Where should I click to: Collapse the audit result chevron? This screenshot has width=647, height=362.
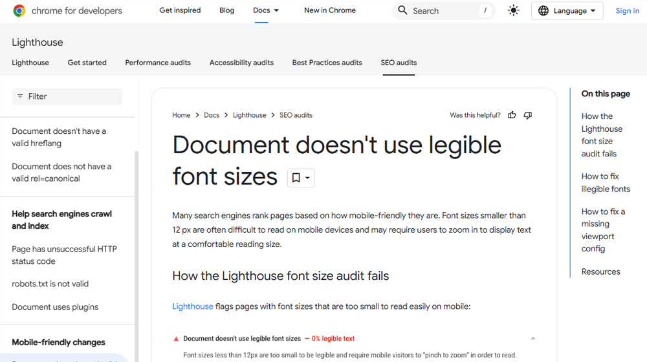coord(533,339)
